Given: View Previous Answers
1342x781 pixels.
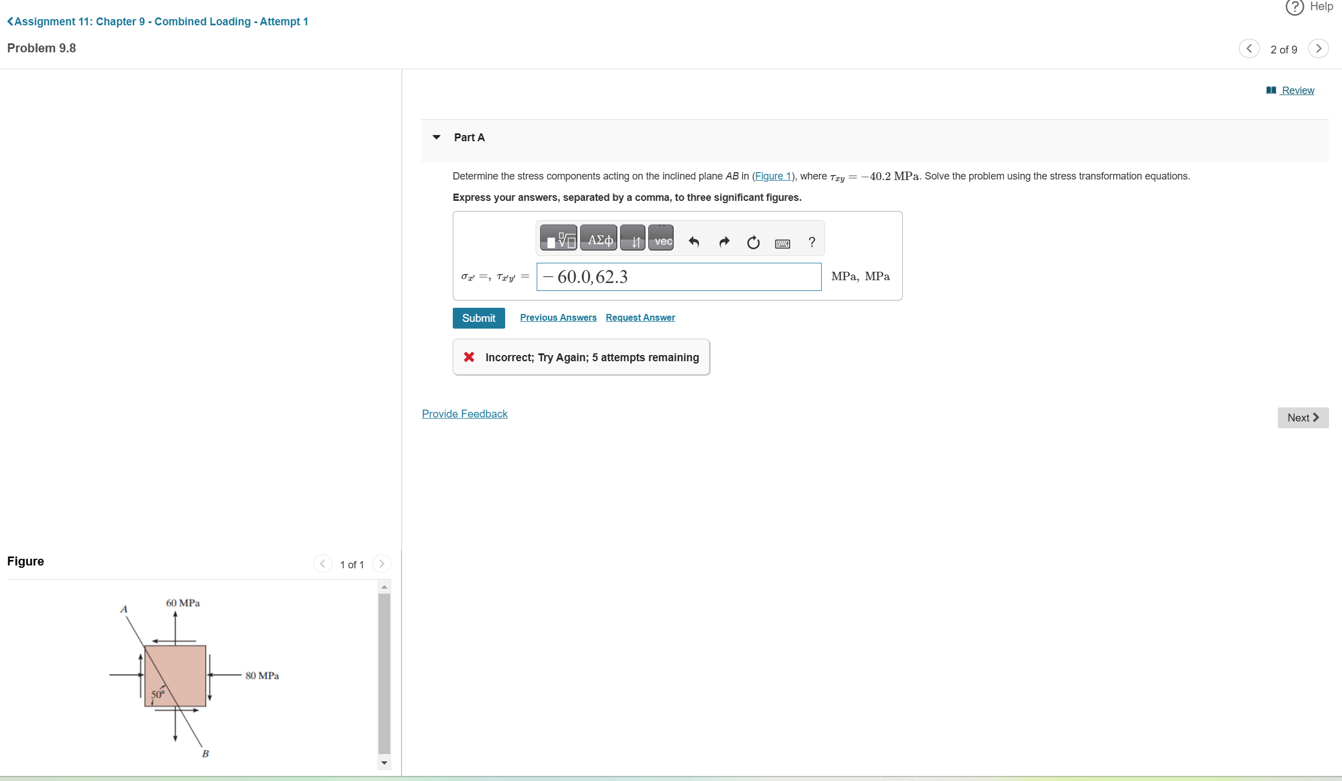Looking at the screenshot, I should click(558, 317).
